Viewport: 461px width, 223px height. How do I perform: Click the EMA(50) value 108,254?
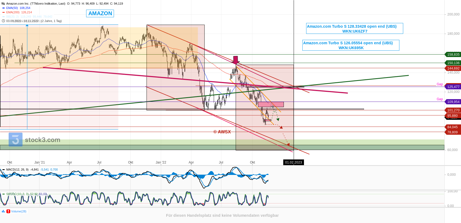(25, 8)
